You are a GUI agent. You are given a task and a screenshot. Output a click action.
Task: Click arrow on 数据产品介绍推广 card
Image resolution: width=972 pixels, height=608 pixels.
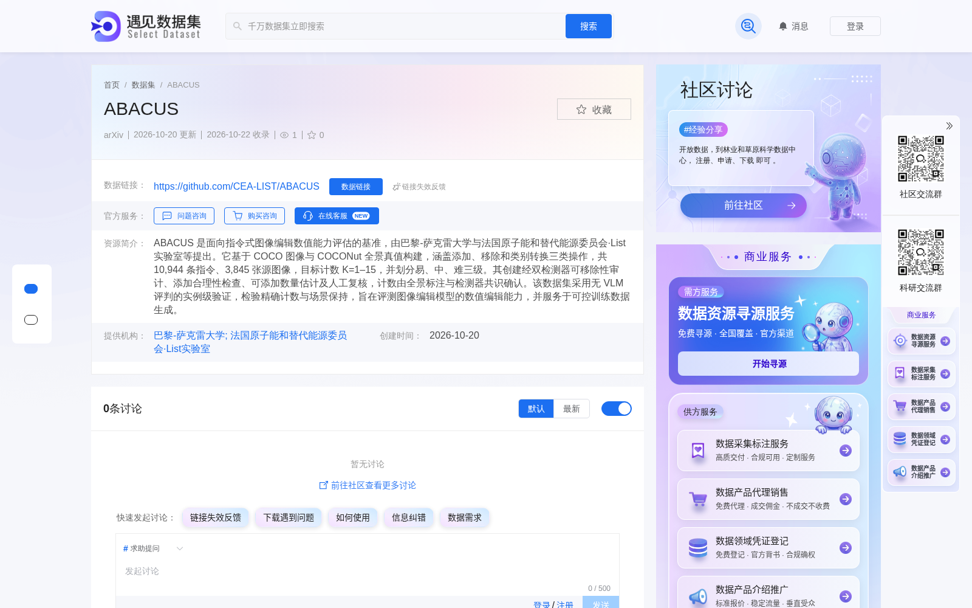(x=846, y=596)
